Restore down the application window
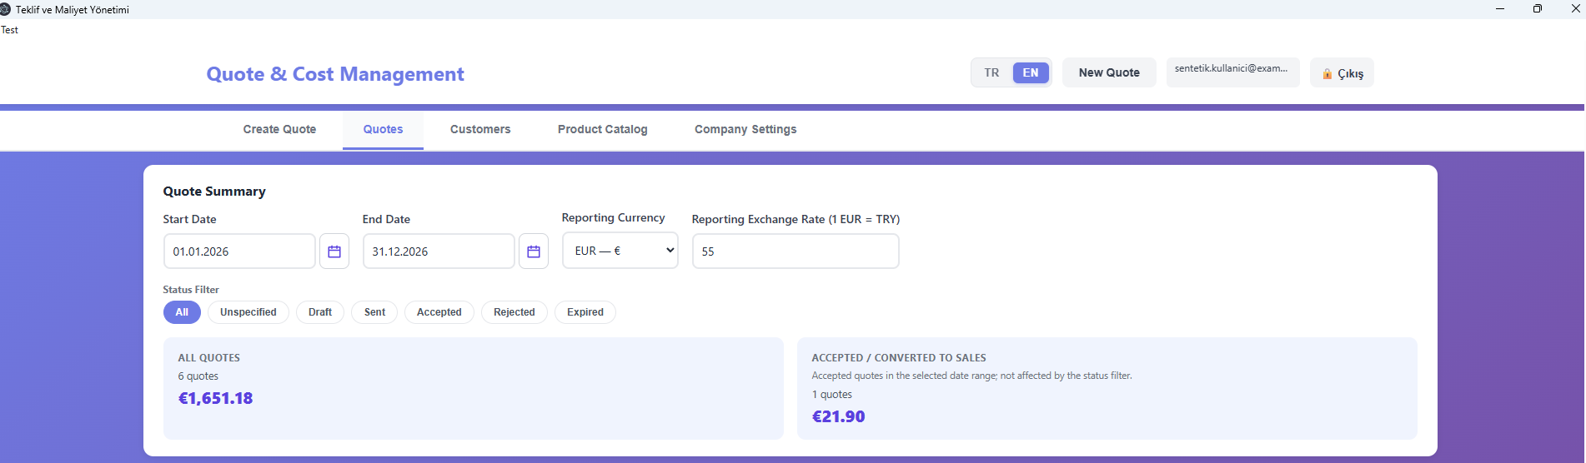 (1537, 9)
